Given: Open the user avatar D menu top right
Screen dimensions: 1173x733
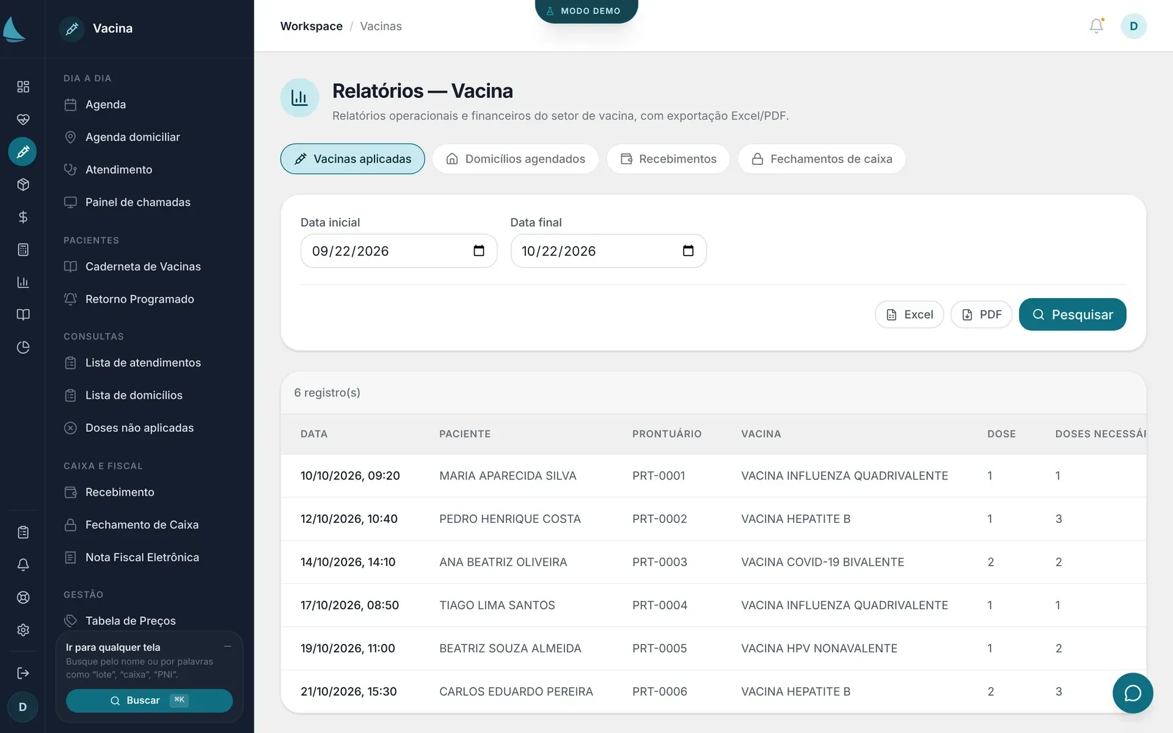Looking at the screenshot, I should [x=1133, y=26].
